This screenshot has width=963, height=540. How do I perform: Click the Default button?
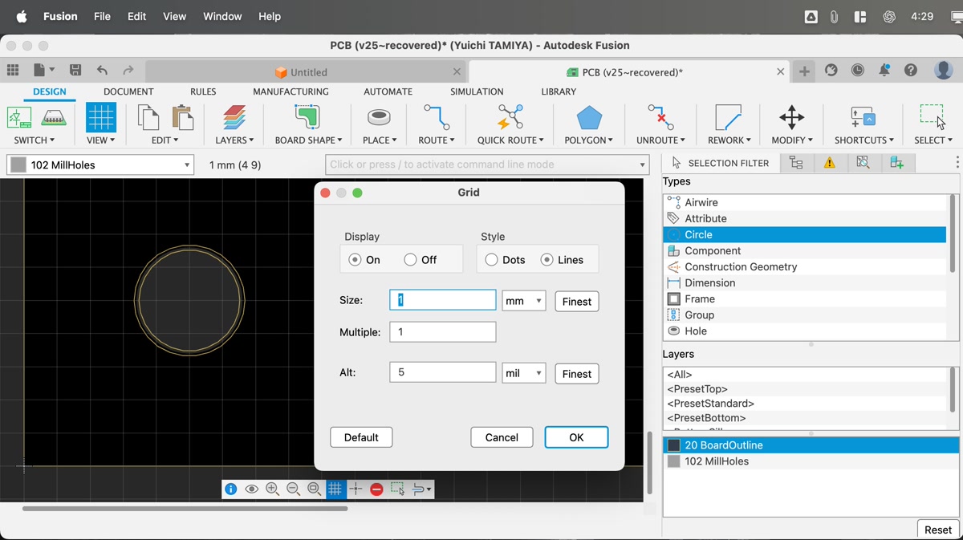click(x=361, y=437)
